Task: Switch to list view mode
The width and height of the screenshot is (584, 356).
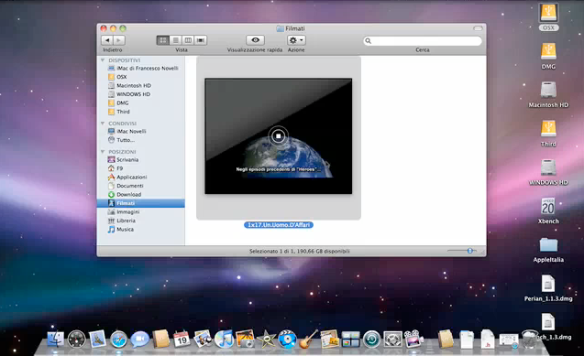Action: tap(176, 40)
